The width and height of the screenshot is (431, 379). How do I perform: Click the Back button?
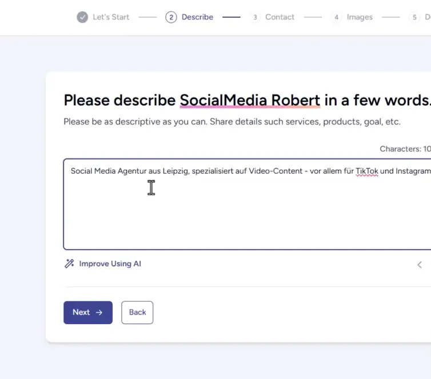[x=137, y=313]
